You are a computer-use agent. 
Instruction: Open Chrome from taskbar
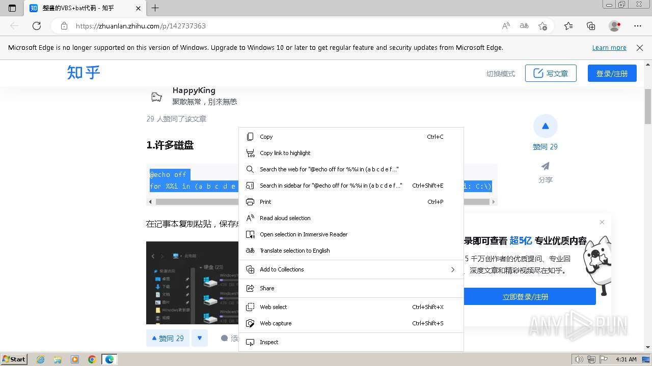[92, 359]
